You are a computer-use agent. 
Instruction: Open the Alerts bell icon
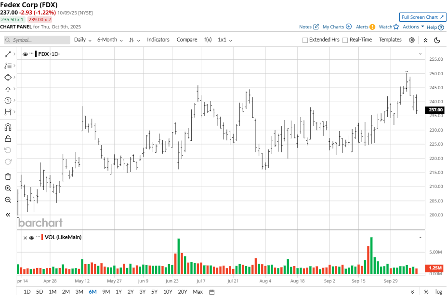[x=372, y=27]
